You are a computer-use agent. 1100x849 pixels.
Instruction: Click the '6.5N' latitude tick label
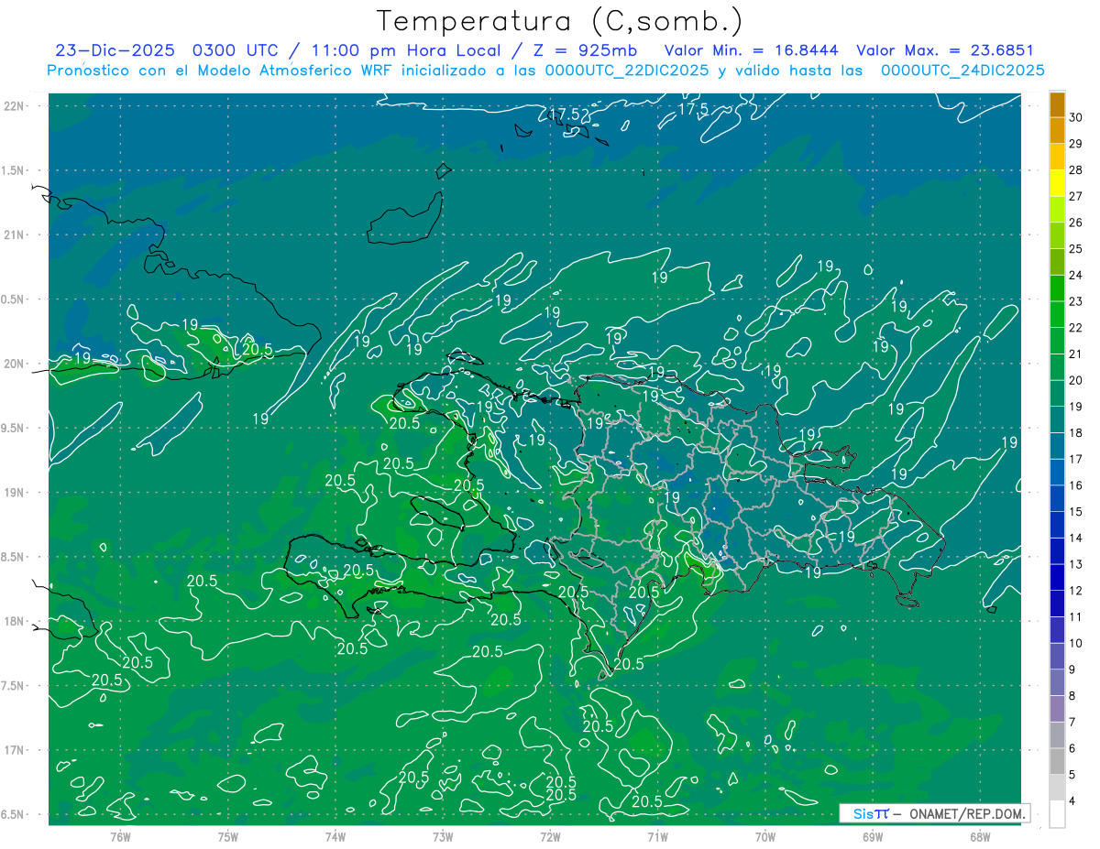click(14, 814)
